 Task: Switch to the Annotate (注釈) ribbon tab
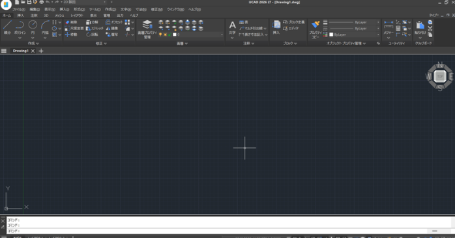34,16
